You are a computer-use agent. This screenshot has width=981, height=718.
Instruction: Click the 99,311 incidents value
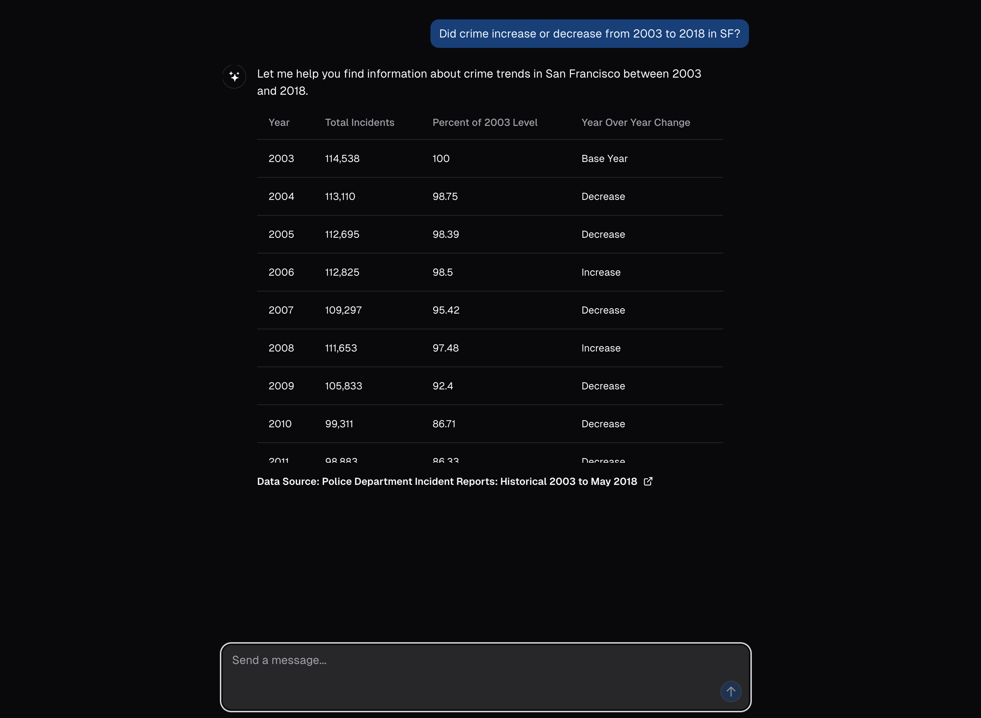(339, 423)
